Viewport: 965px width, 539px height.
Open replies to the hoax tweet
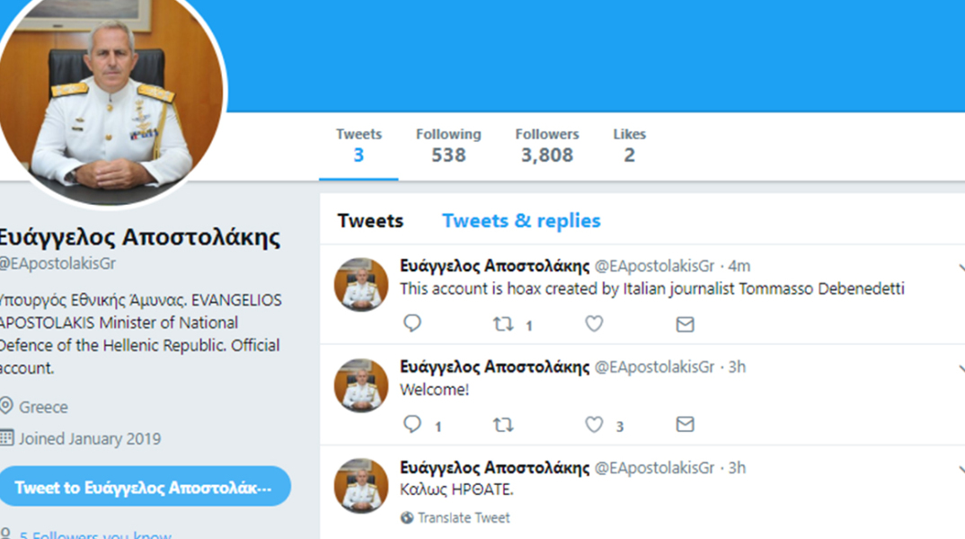pyautogui.click(x=412, y=323)
